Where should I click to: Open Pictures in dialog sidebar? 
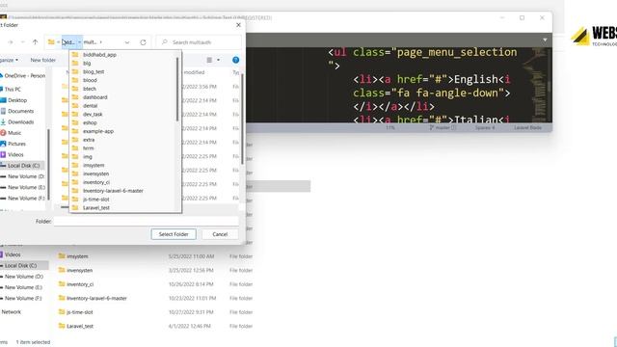tap(13, 144)
